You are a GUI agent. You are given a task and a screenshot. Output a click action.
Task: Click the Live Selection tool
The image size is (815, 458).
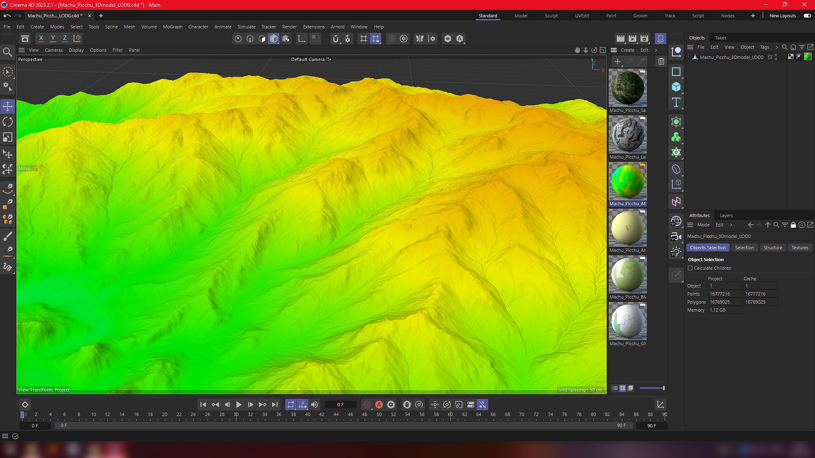pos(8,72)
